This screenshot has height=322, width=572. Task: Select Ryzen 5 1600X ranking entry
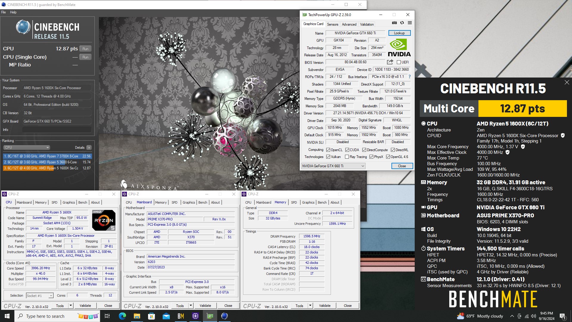click(47, 168)
